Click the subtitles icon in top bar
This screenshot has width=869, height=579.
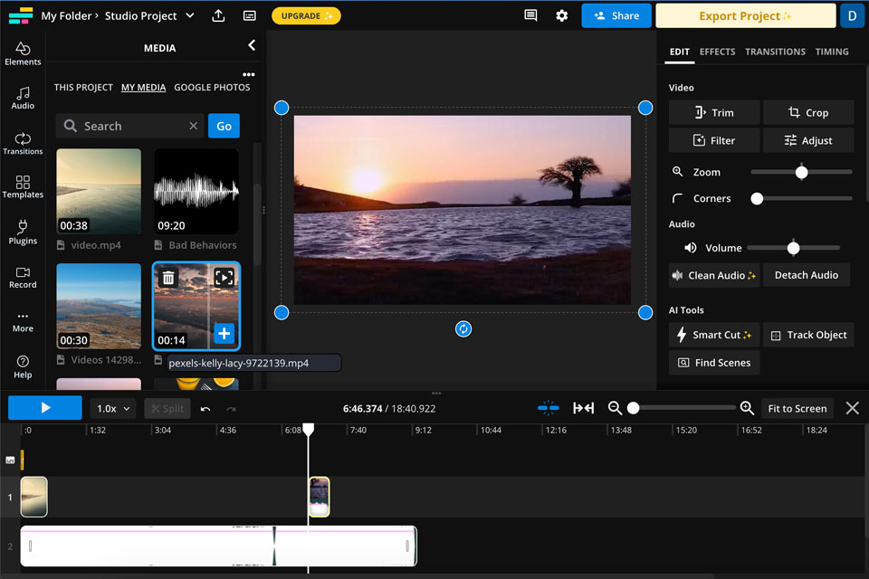250,15
